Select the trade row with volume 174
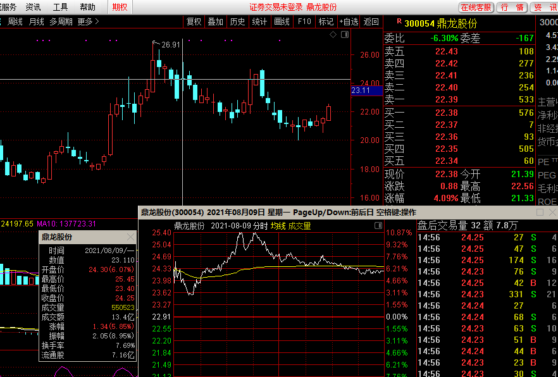Viewport: 558px width, 377px height. pyautogui.click(x=487, y=260)
